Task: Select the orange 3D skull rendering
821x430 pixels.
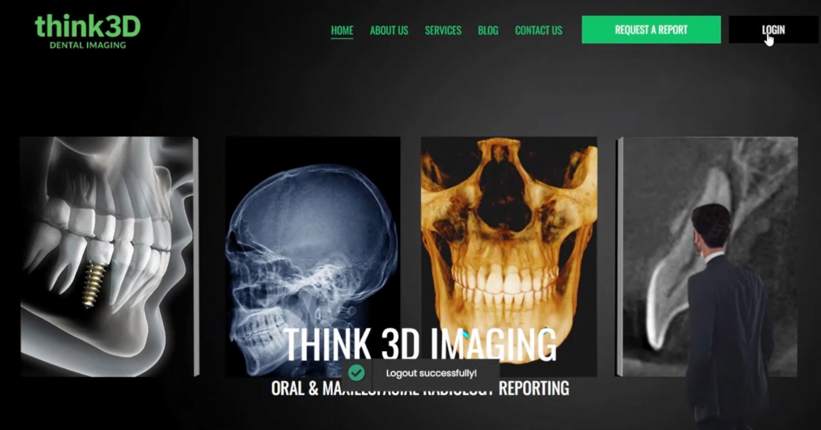Action: click(x=509, y=256)
